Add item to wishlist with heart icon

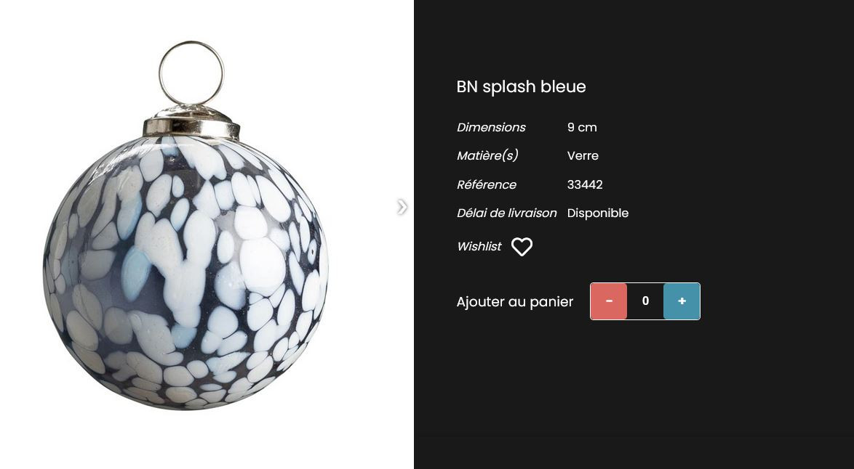click(522, 247)
